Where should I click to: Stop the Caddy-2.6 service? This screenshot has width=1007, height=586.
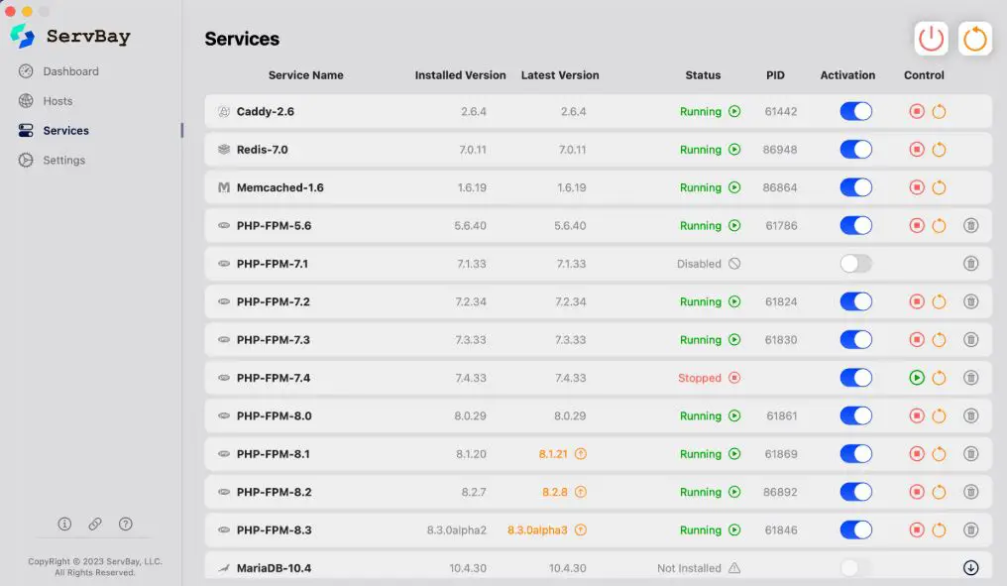tap(917, 111)
